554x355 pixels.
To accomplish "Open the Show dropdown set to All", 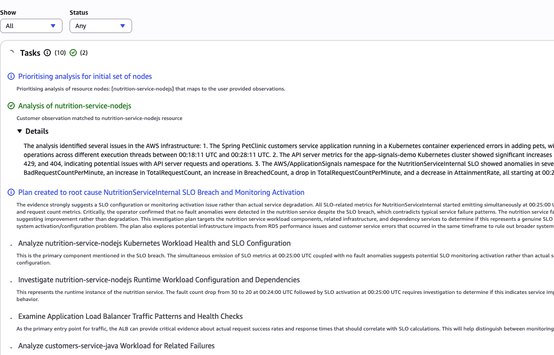I will [31, 26].
